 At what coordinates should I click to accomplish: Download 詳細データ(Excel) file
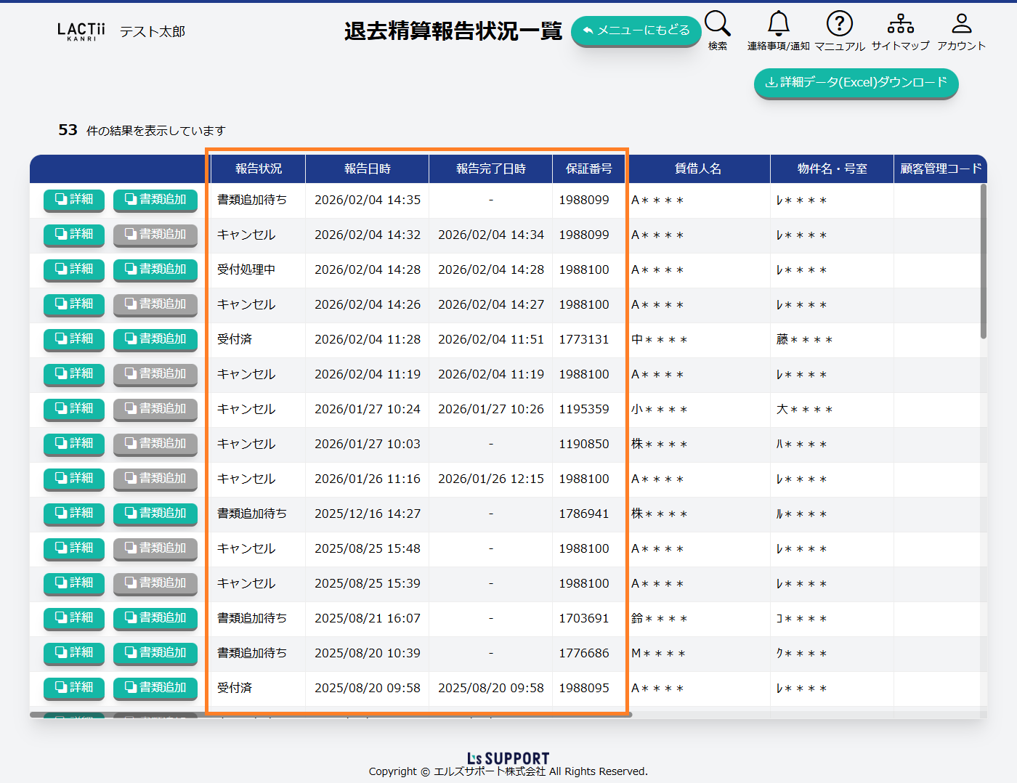tap(856, 83)
